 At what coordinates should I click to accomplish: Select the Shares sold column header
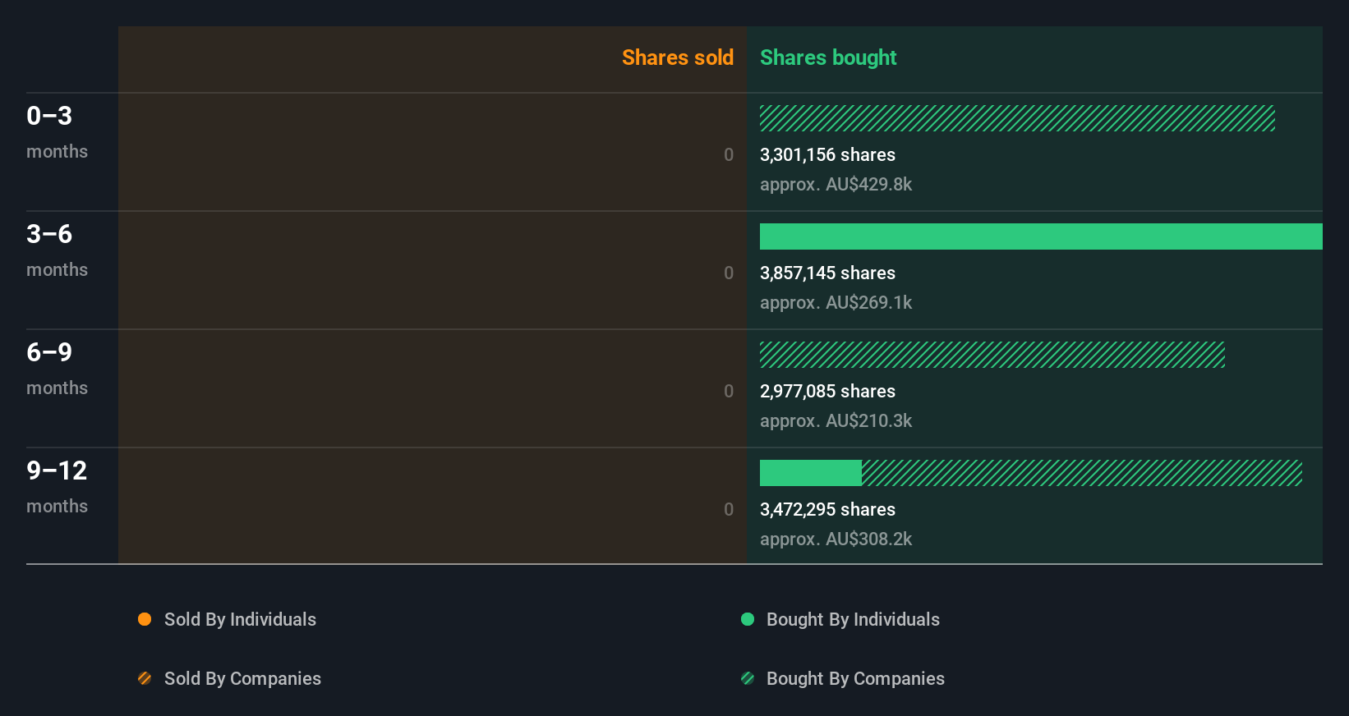tap(677, 57)
